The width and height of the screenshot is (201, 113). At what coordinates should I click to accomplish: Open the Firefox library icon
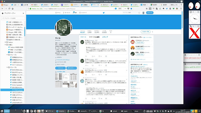coord(147,8)
